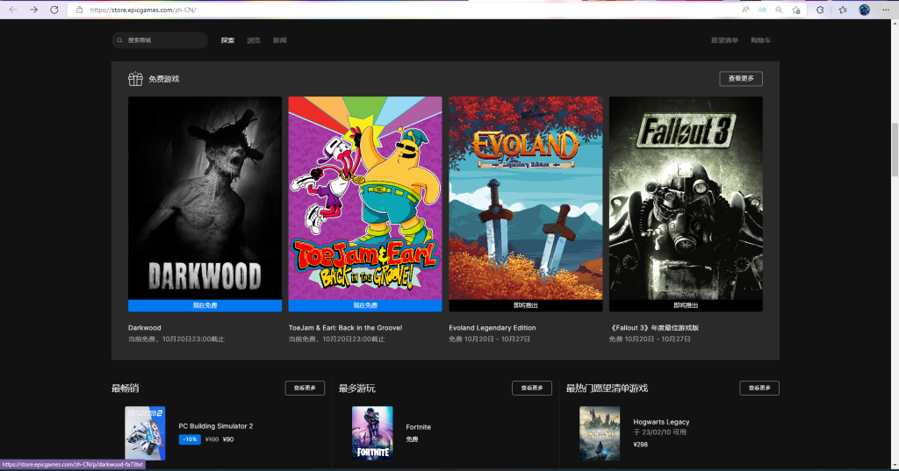
Task: Open the 购物车 cart link
Action: [761, 40]
